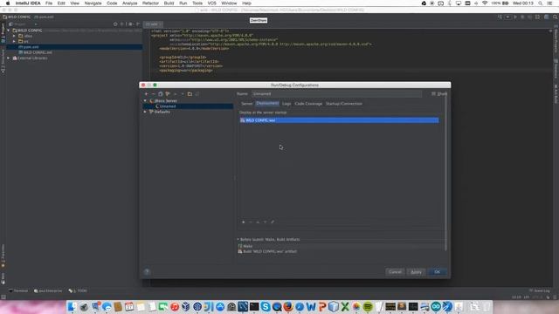Viewport: 559px width, 314px height.
Task: Add an artifact with the plus icon under deployment list
Action: 244,222
